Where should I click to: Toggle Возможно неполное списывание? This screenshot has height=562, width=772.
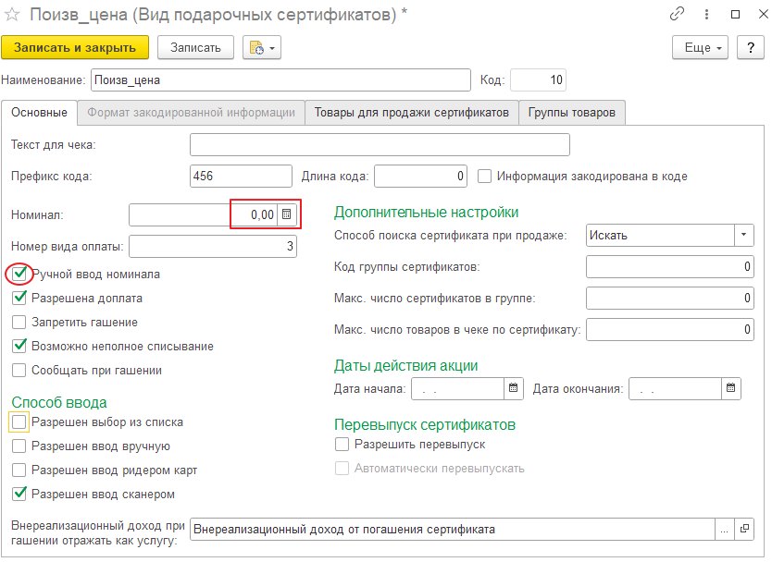(x=19, y=346)
